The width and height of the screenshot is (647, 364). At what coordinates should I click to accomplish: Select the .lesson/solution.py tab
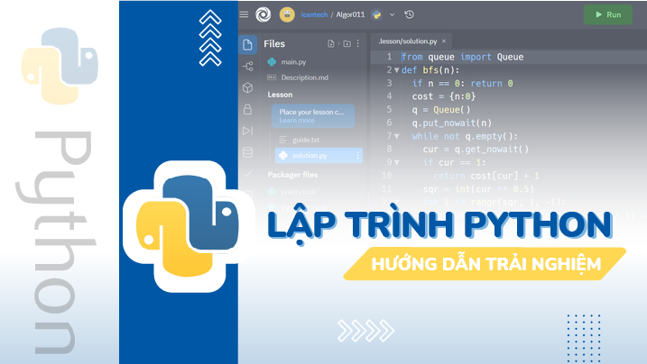click(407, 41)
